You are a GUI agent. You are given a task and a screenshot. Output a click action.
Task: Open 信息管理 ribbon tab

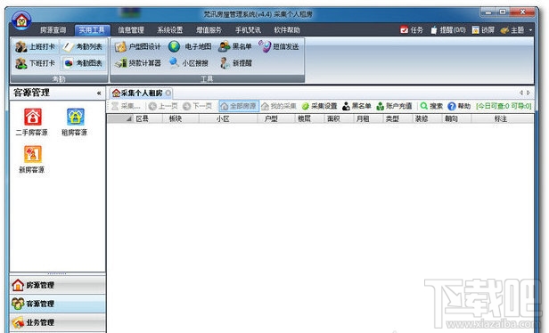coord(131,30)
